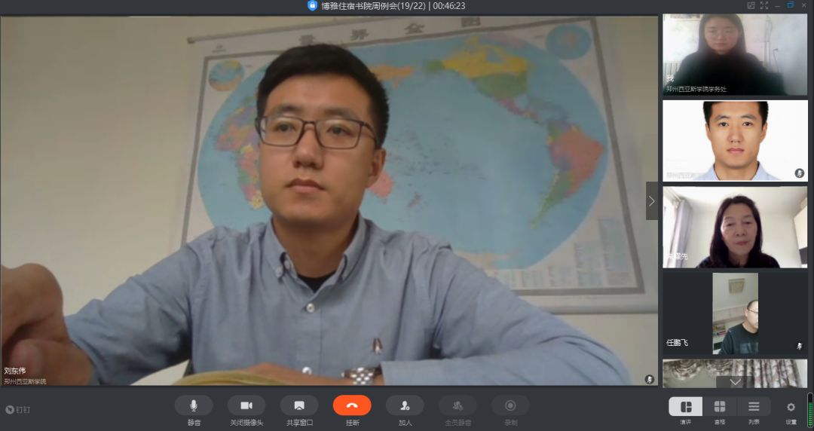The height and width of the screenshot is (431, 814).
Task: Select the top '我' self-view thumbnail
Action: click(735, 54)
